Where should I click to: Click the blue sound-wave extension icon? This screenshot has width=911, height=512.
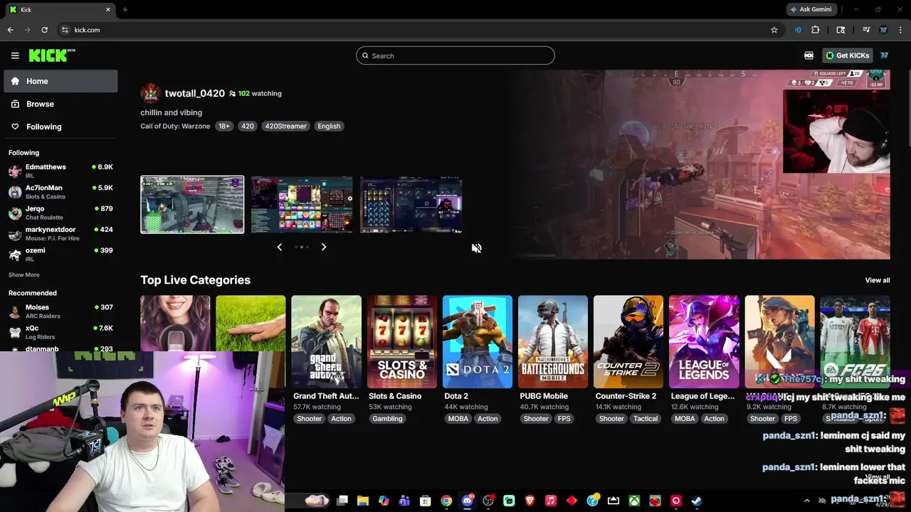point(798,30)
